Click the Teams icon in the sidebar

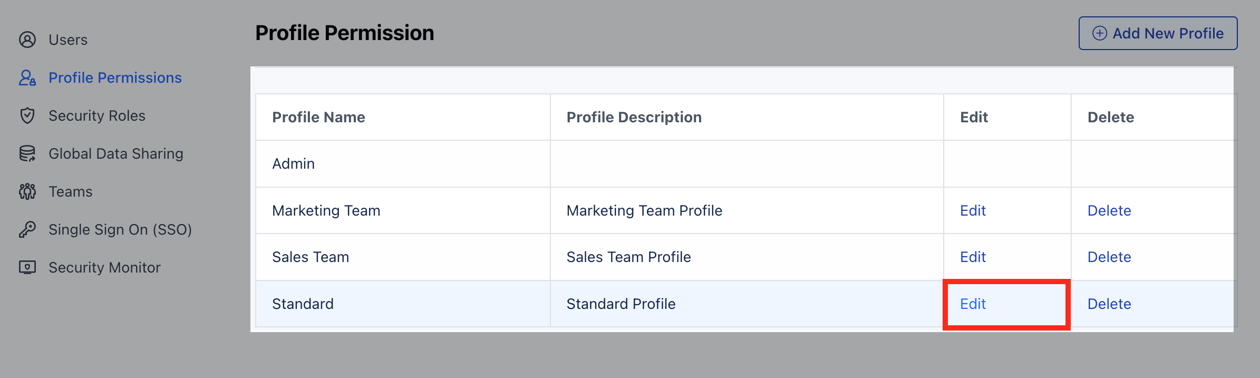(27, 191)
